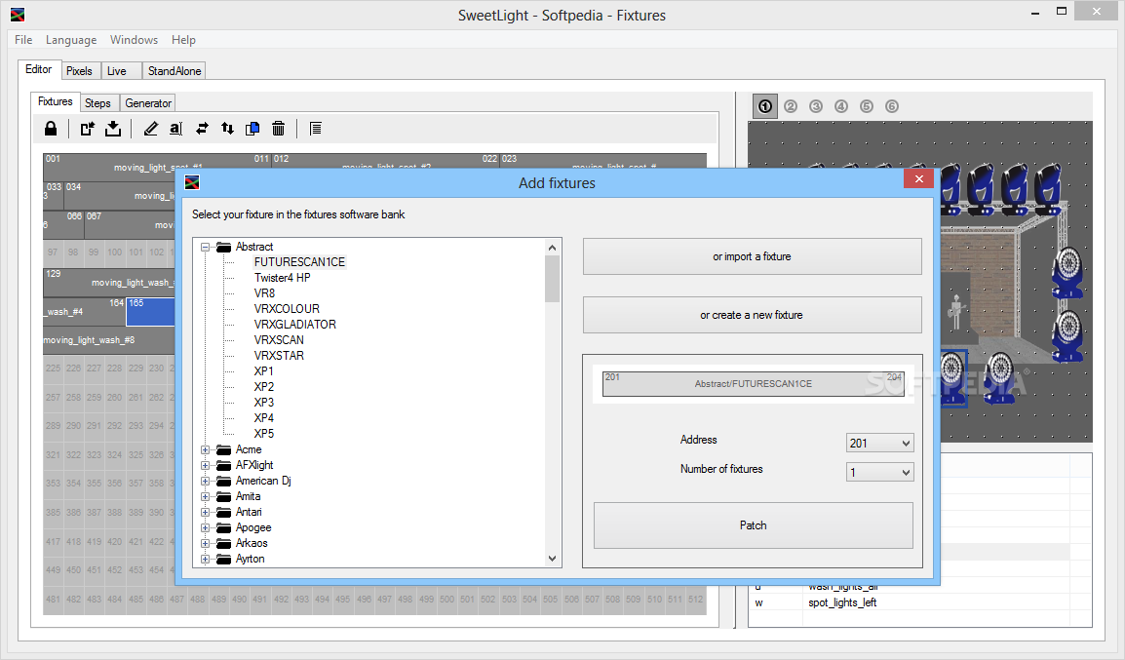Select the VRXCOLOUR fixture

tap(287, 309)
